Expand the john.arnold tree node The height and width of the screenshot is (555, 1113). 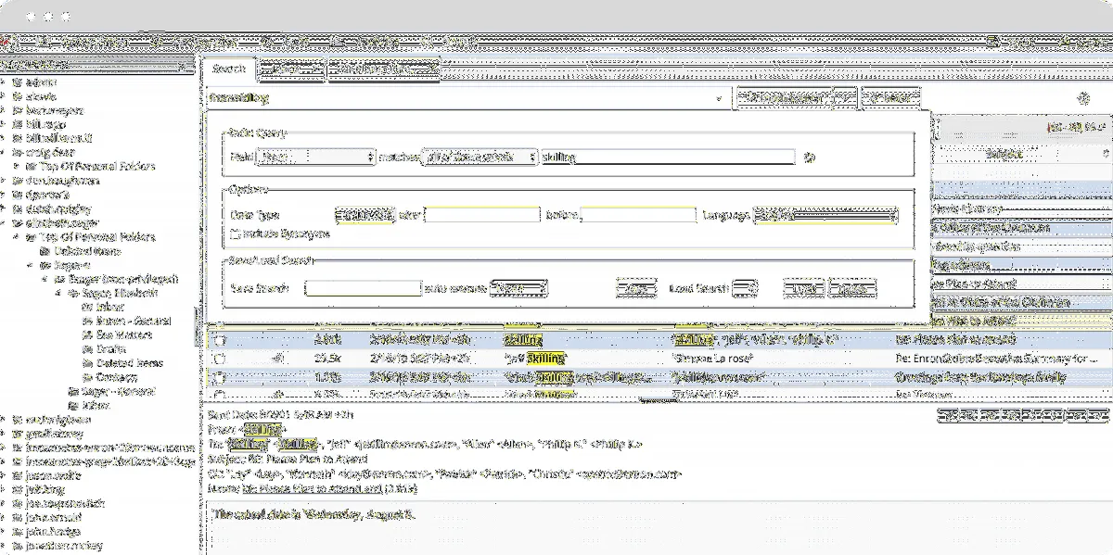pos(5,518)
